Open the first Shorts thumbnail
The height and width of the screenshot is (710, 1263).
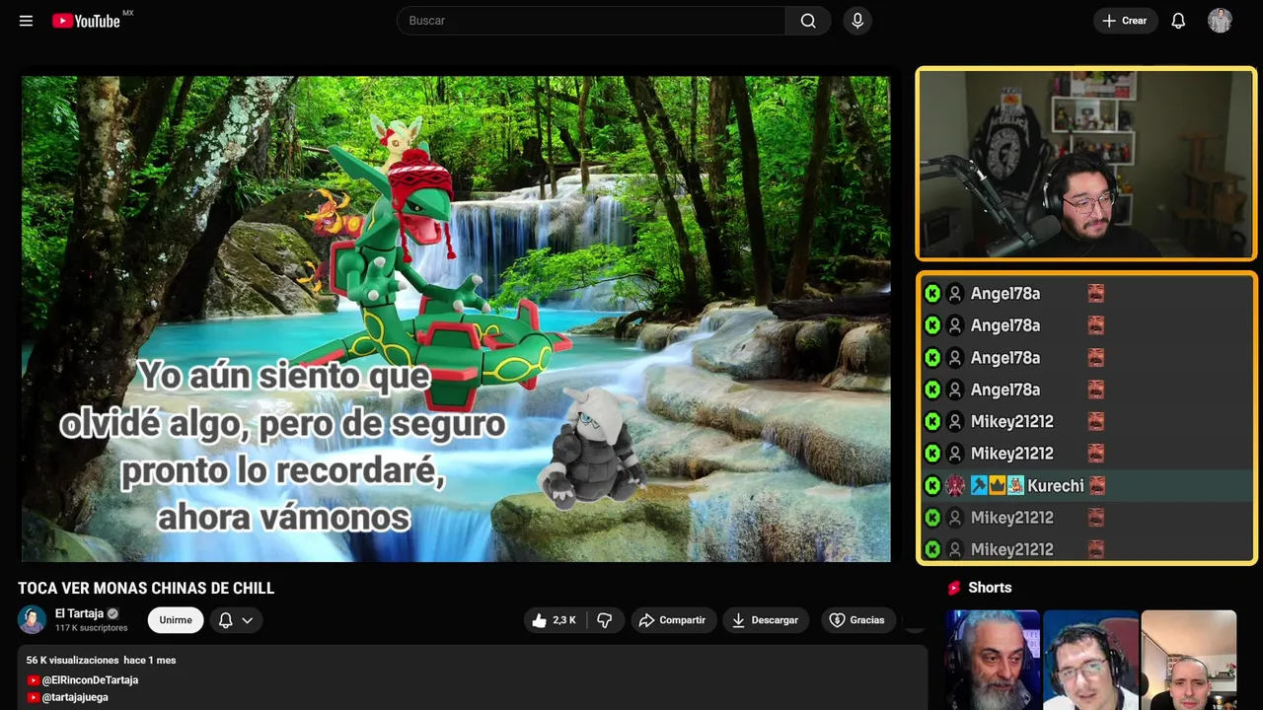tap(993, 660)
